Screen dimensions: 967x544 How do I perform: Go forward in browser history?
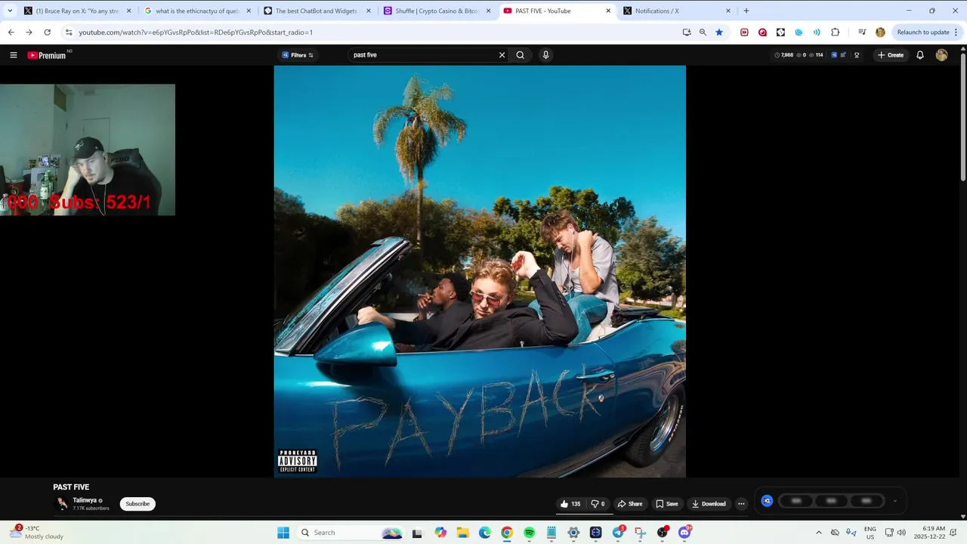[29, 32]
